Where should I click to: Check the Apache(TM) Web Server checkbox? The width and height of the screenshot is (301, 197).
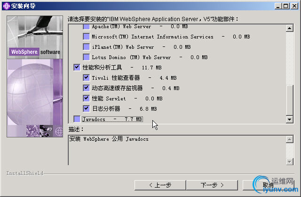[87, 27]
